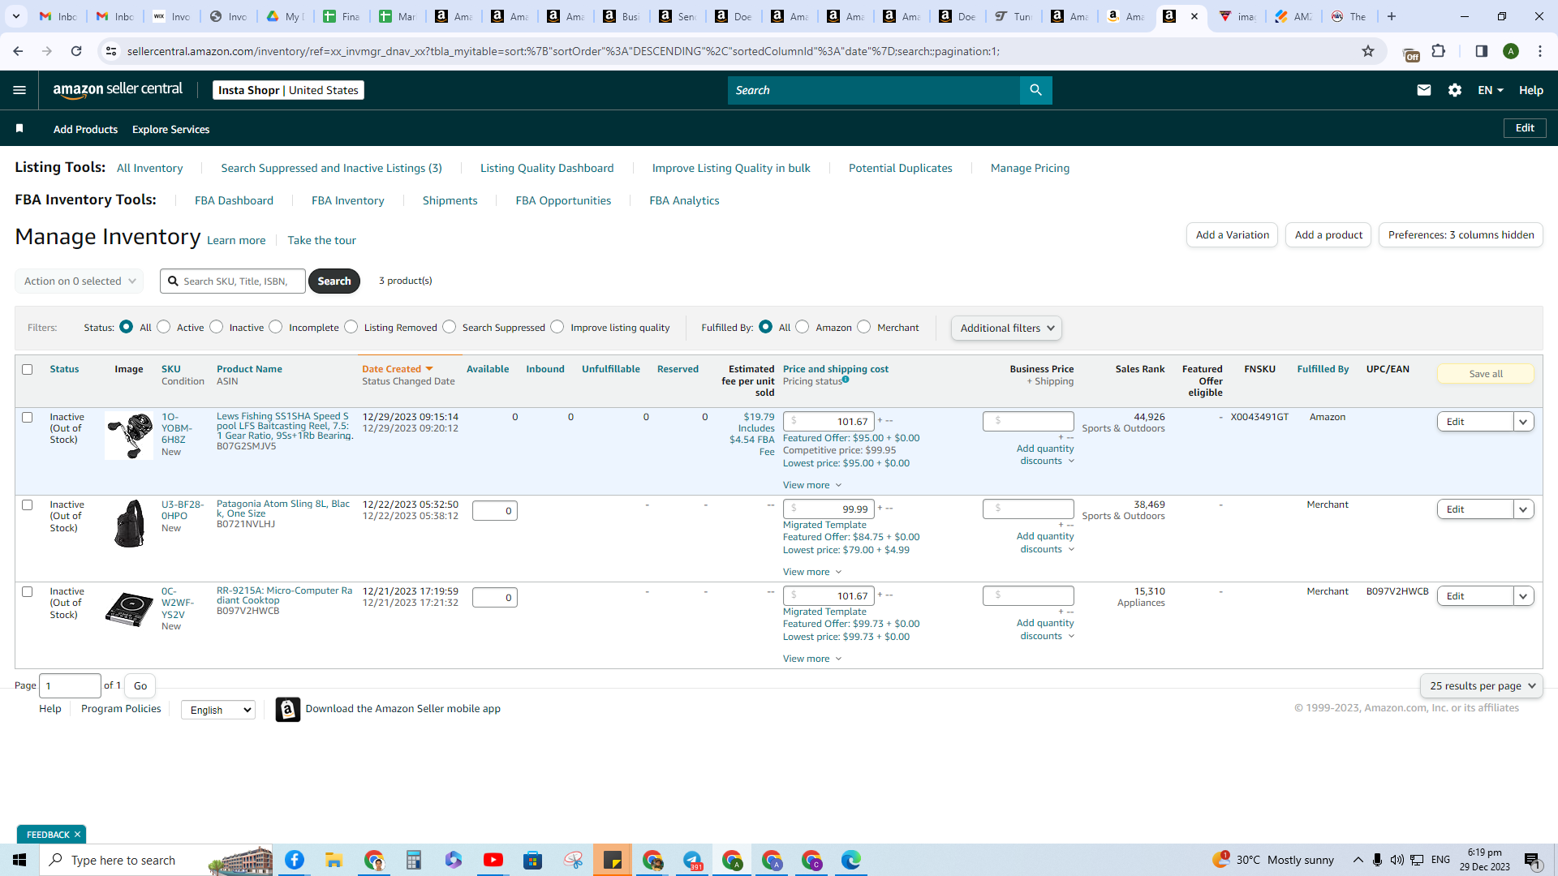
Task: Open the English footer language selector
Action: [218, 710]
